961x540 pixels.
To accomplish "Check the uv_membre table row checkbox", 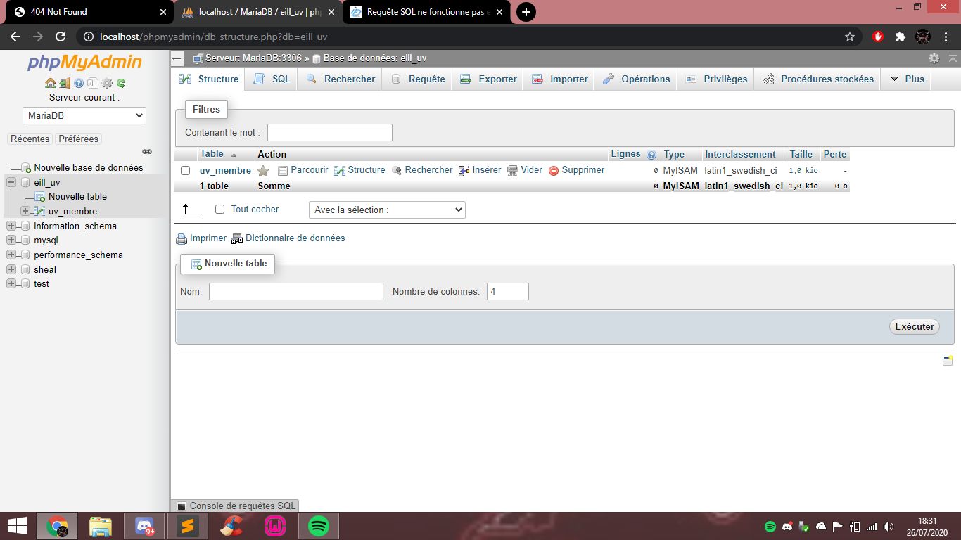I will point(186,171).
